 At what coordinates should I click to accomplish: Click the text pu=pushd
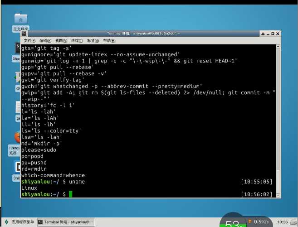[x=34, y=163]
